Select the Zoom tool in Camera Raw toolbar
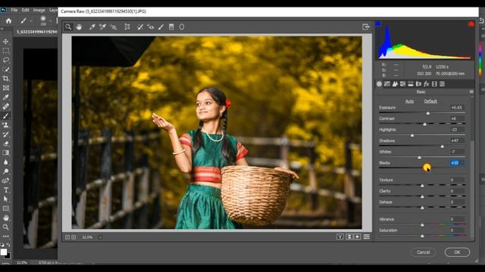This screenshot has width=485, height=272. coord(68,27)
